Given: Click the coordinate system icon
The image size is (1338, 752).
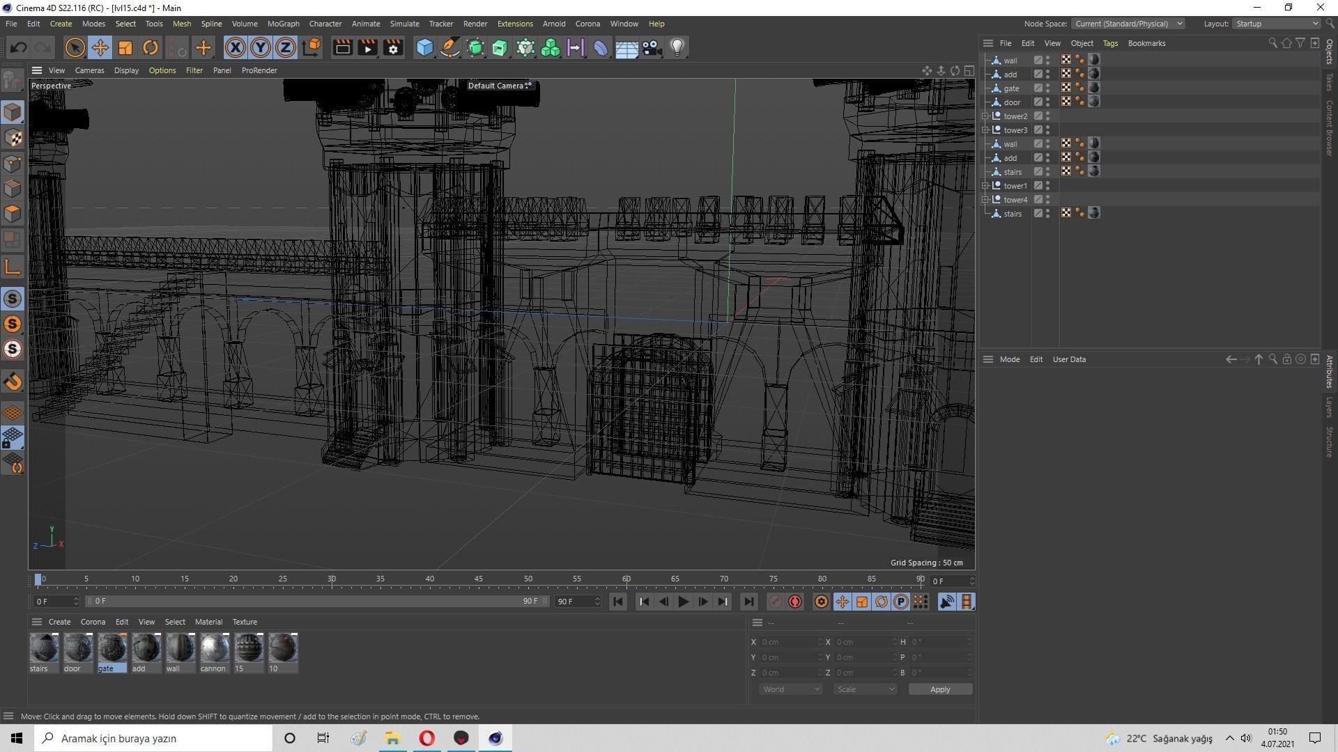Looking at the screenshot, I should click(312, 47).
